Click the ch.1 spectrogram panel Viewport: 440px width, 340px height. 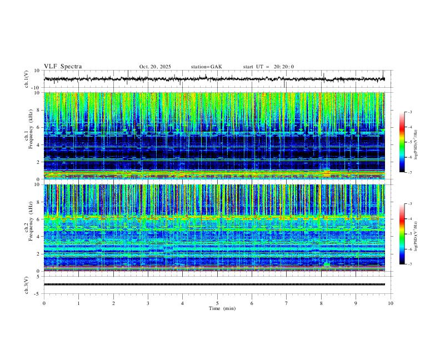214,136
